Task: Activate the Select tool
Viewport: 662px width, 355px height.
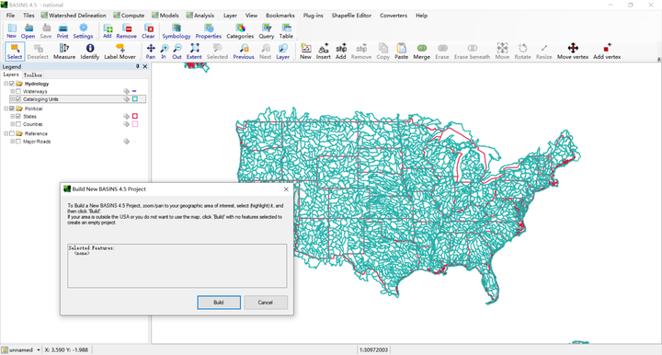Action: click(15, 52)
